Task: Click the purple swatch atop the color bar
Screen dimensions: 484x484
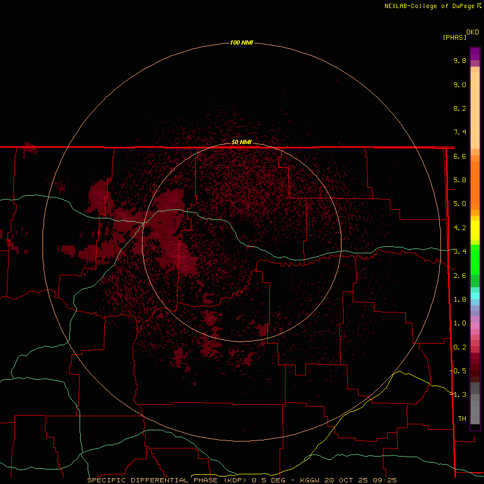Action: pyautogui.click(x=475, y=54)
